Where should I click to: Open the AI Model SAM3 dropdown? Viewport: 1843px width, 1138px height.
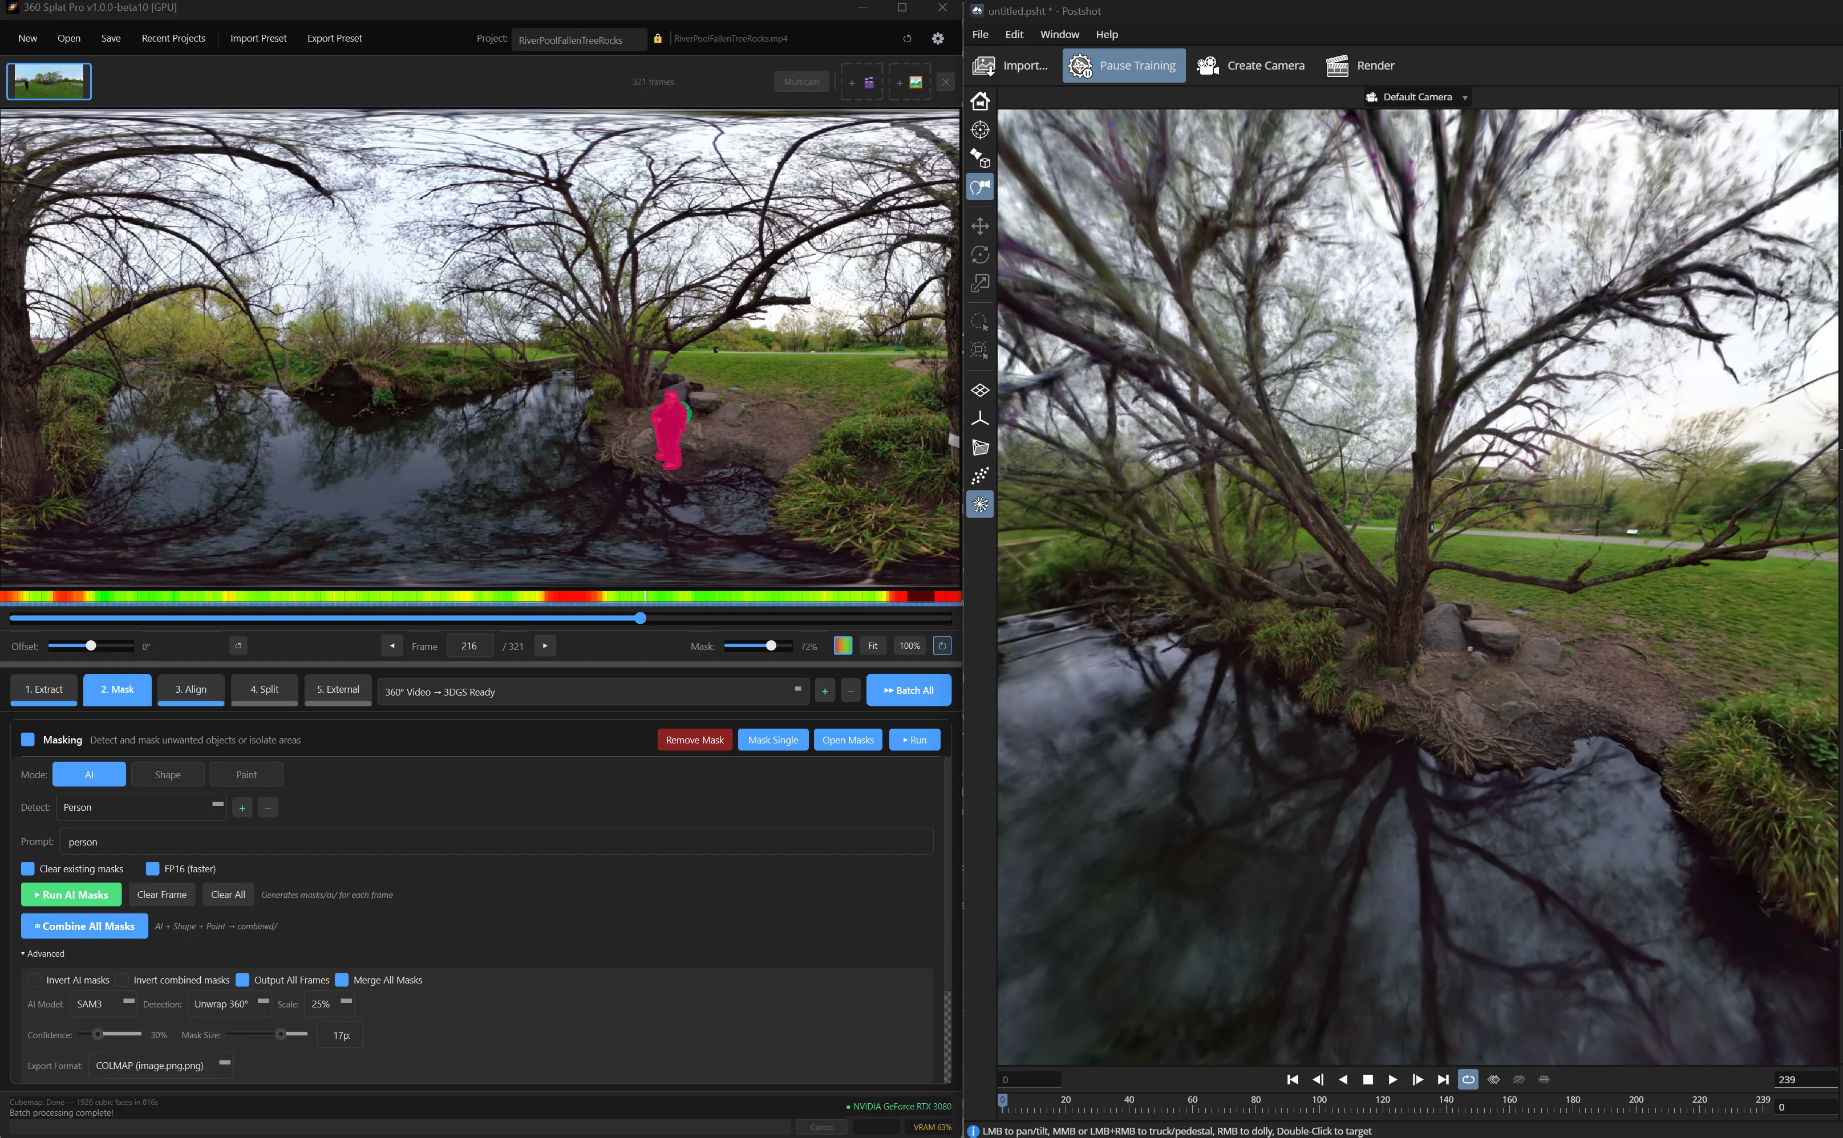point(104,1004)
